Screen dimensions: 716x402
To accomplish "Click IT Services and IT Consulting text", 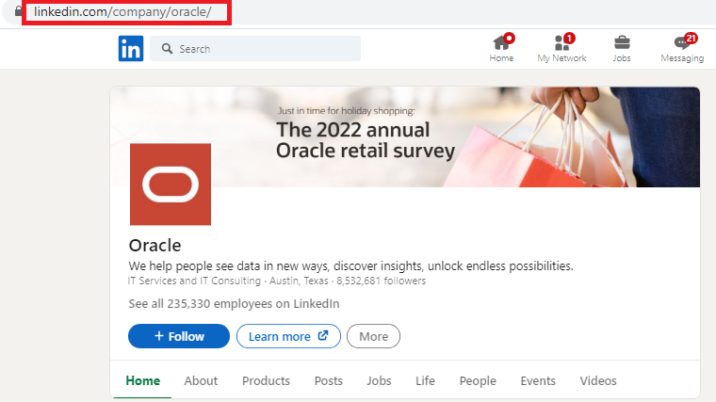I will tap(194, 281).
